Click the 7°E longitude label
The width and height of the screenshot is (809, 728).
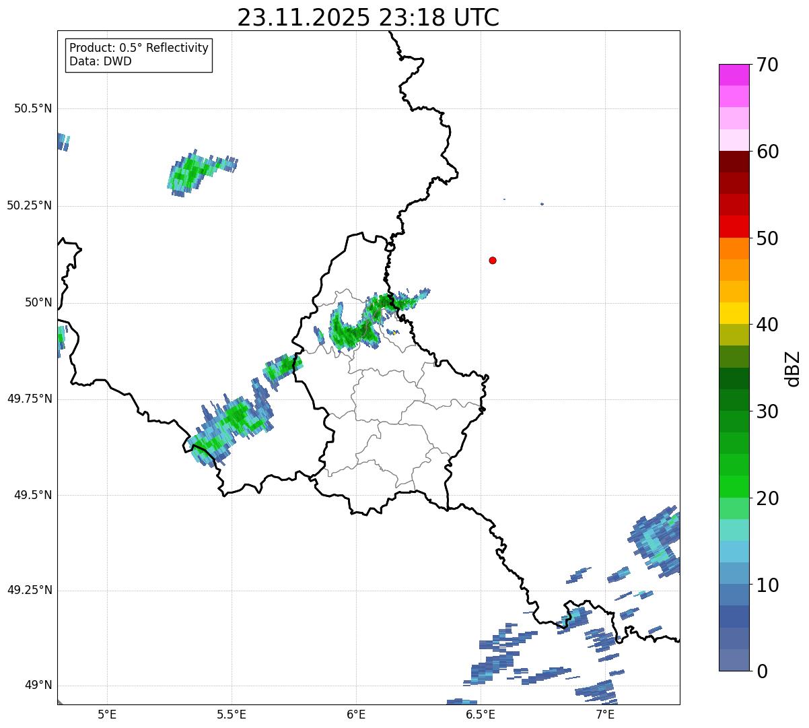tap(605, 715)
